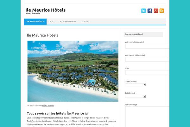This screenshot has width=190, height=127.
Task: Select the ILE MAURICE HÔTELS nav tab
Action: point(35,22)
